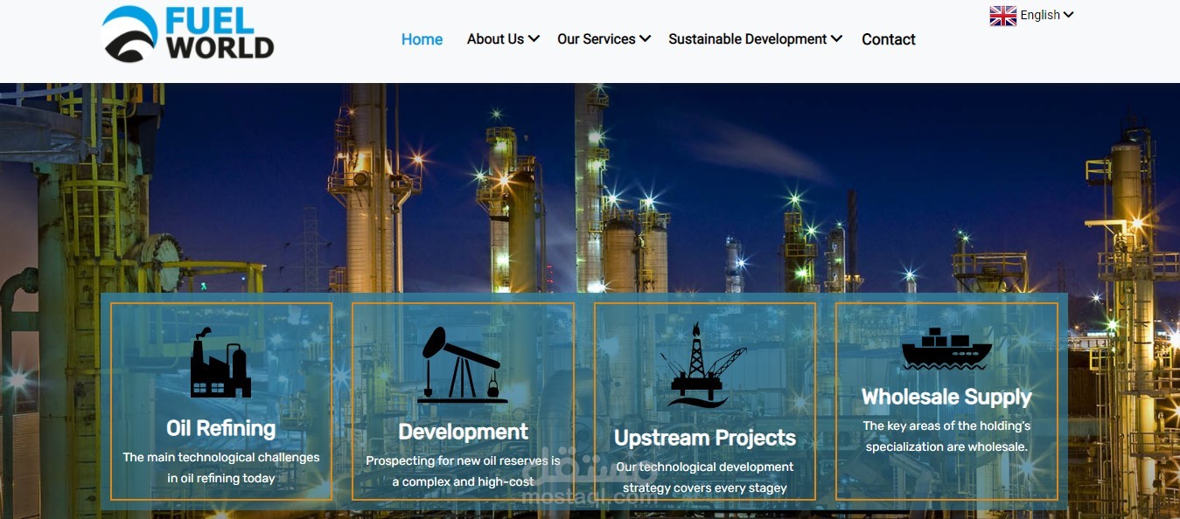1180x519 pixels.
Task: Click the Development pumpjack icon
Action: click(x=462, y=364)
